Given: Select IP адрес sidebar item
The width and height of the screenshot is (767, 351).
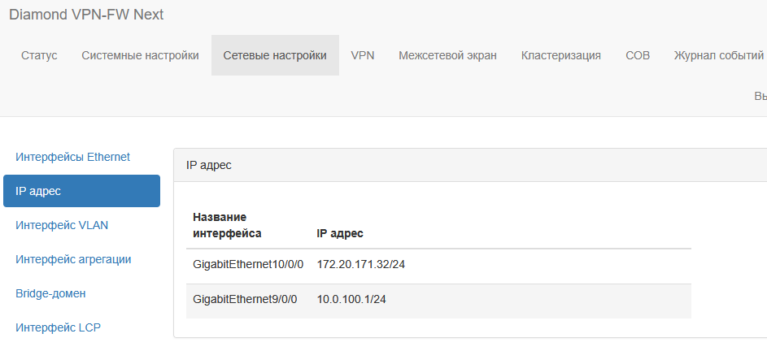Looking at the screenshot, I should tap(81, 191).
